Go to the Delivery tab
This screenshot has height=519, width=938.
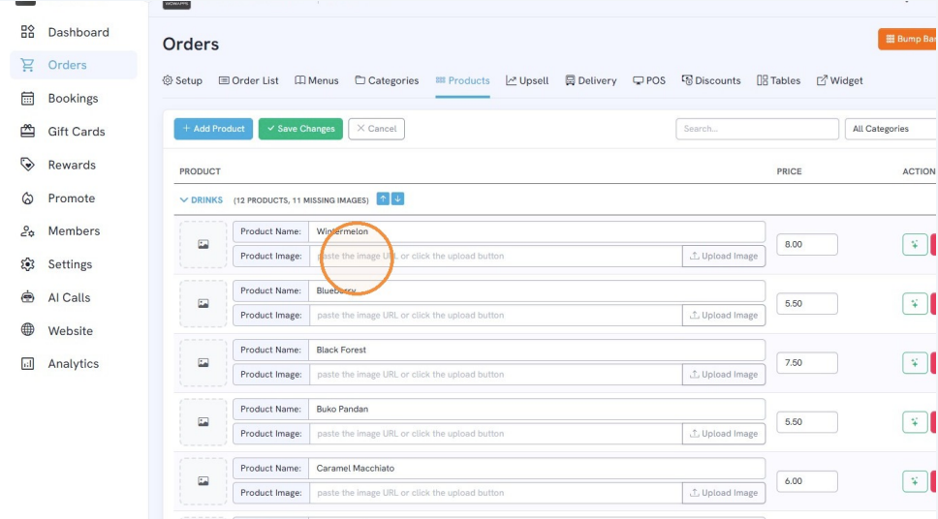590,80
